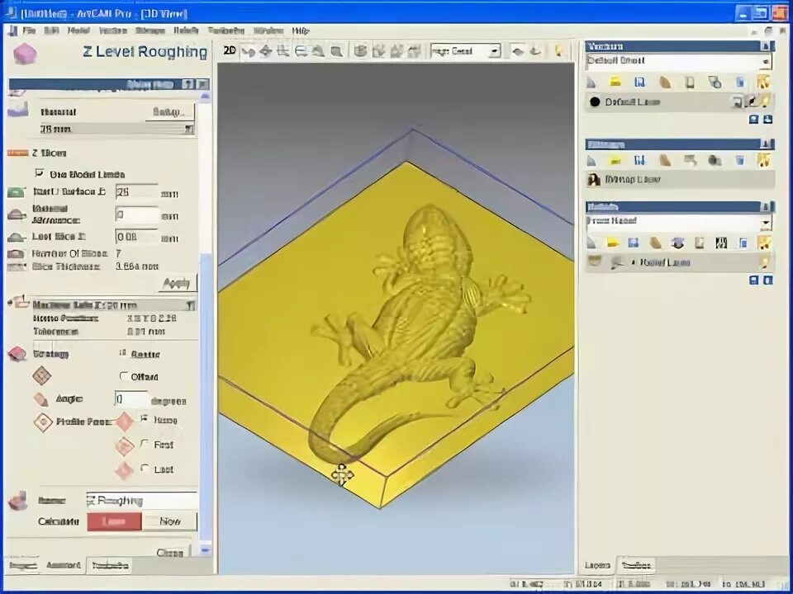Click the Last Slice Z input field
This screenshot has width=793, height=594.
(136, 237)
